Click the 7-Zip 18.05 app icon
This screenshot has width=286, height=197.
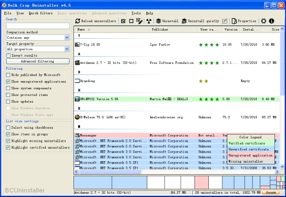(x=77, y=44)
